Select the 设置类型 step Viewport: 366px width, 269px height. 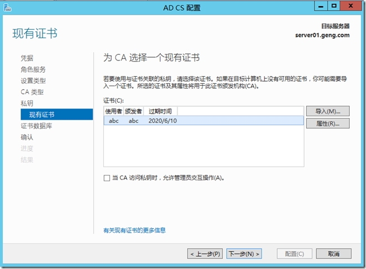[33, 81]
